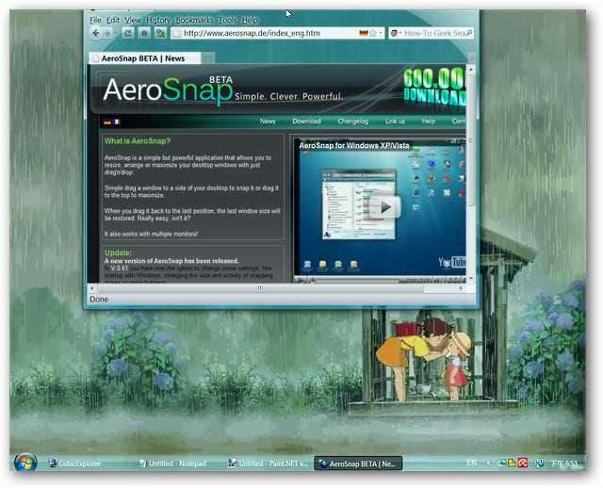Open the search engine selector dropdown
This screenshot has height=488, width=603.
point(395,34)
